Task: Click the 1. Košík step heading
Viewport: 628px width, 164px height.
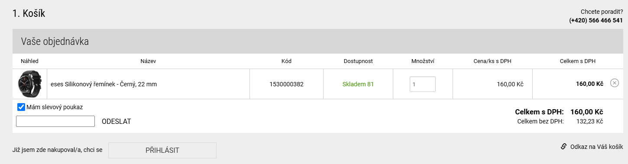Action: click(29, 13)
